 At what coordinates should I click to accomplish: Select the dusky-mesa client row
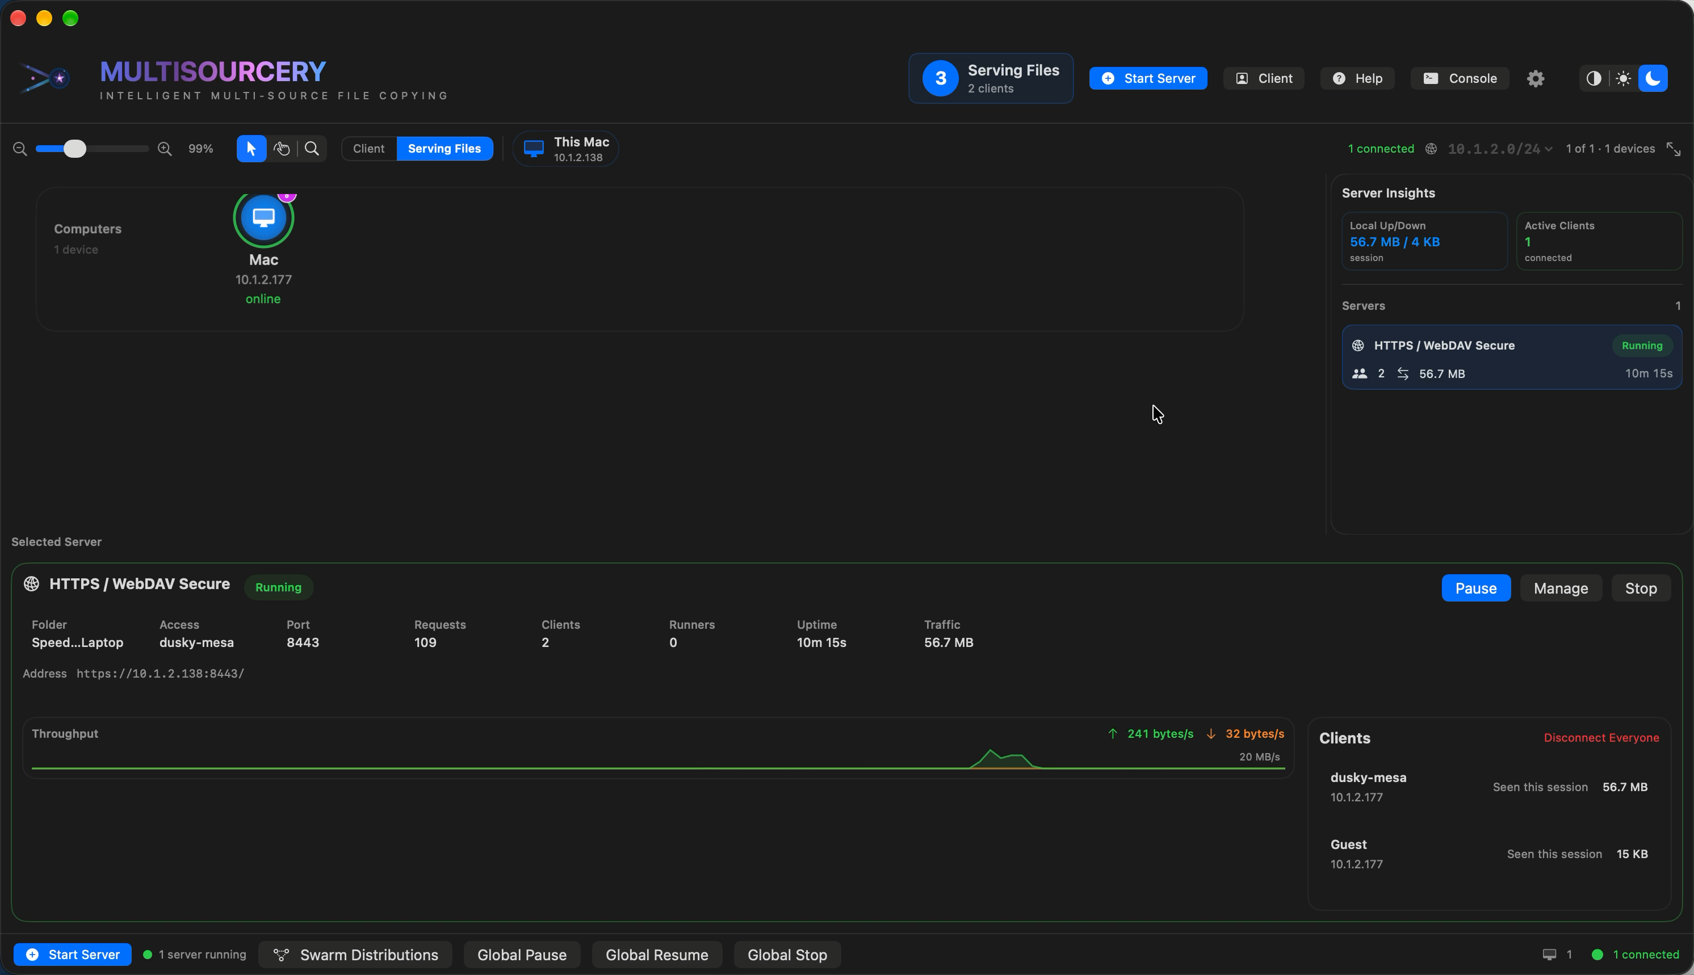1488,787
